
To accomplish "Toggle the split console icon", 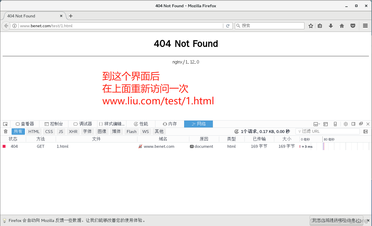I will [x=325, y=124].
